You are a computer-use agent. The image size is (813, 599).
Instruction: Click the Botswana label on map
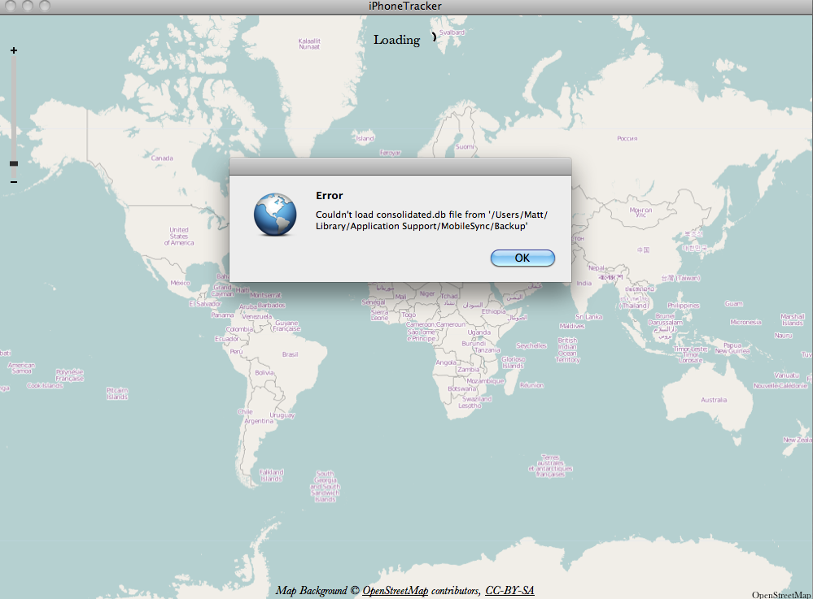[x=461, y=388]
